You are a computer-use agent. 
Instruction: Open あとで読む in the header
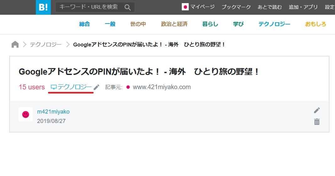pyautogui.click(x=270, y=7)
